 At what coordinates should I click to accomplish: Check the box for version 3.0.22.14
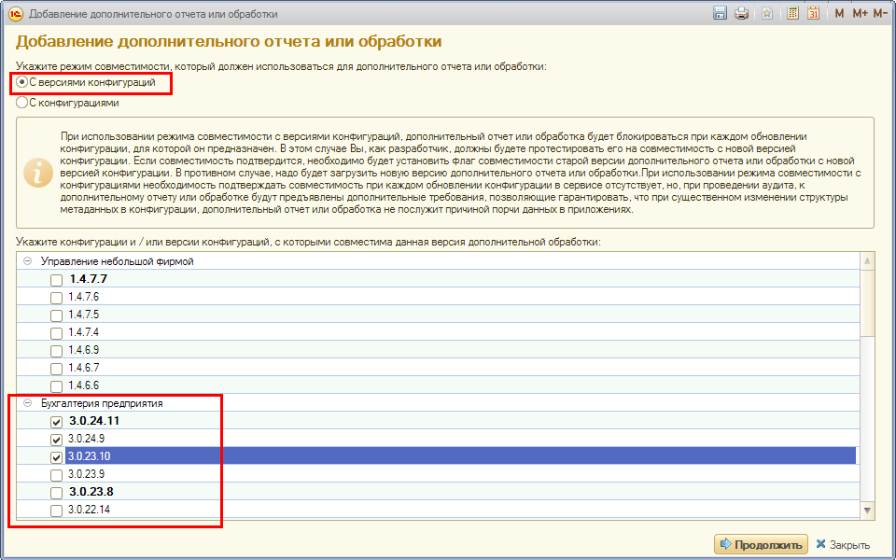pos(56,511)
